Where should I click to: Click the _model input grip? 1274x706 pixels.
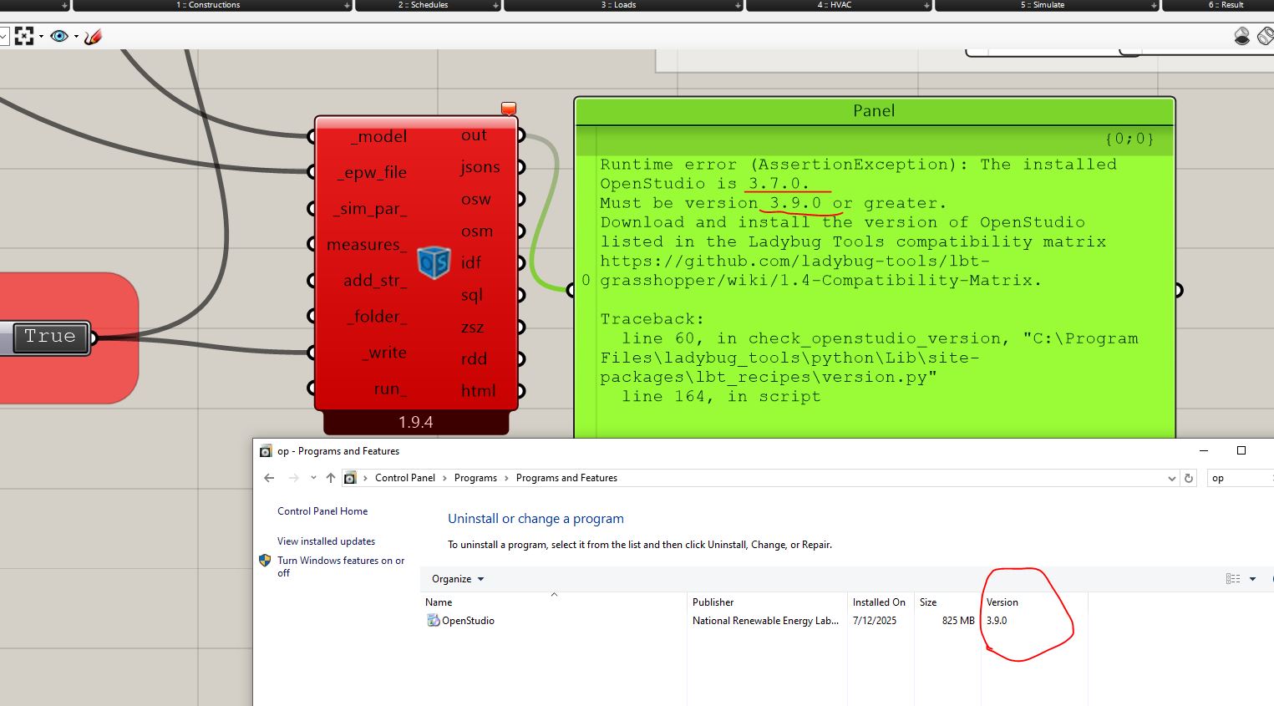click(312, 136)
